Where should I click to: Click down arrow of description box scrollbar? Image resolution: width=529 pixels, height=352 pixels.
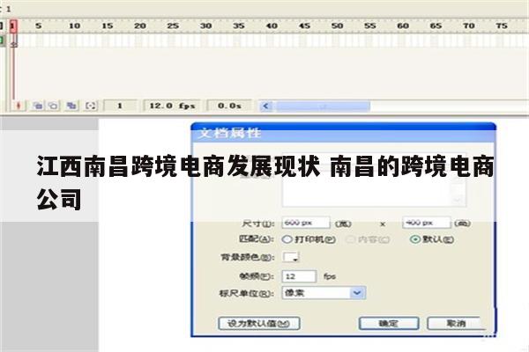point(458,200)
